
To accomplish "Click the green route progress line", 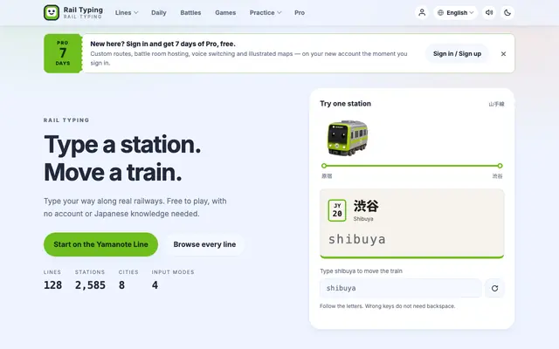I will pos(411,166).
